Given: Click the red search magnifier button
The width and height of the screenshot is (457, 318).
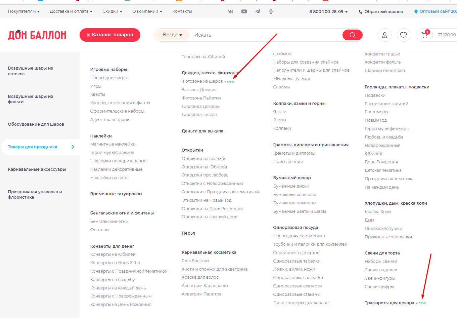Looking at the screenshot, I should pyautogui.click(x=352, y=35).
